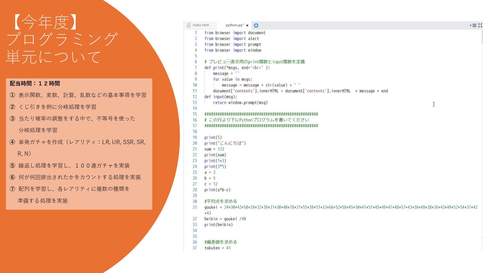
Task: Click the 'def print(*msgs, end=' line
Action: click(237, 68)
